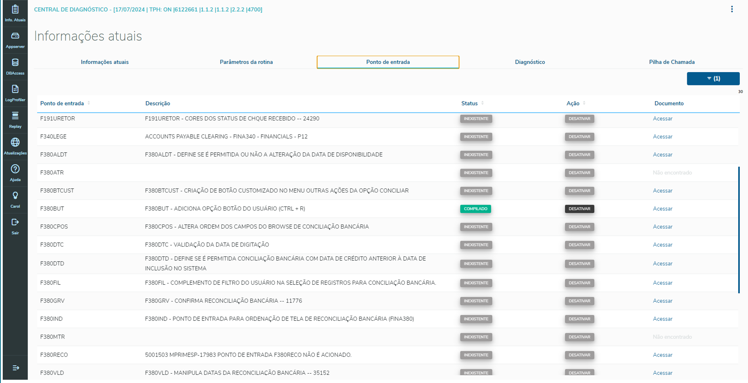Expand the sidebar using the bottom arrow
The image size is (748, 383).
[15, 368]
